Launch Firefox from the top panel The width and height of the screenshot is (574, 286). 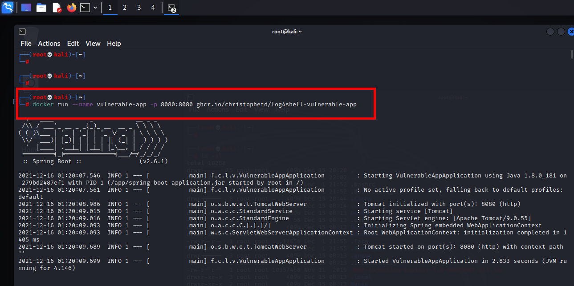[72, 8]
